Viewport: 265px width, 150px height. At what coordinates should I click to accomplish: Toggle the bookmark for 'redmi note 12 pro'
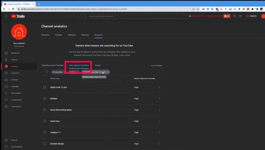pos(44,87)
